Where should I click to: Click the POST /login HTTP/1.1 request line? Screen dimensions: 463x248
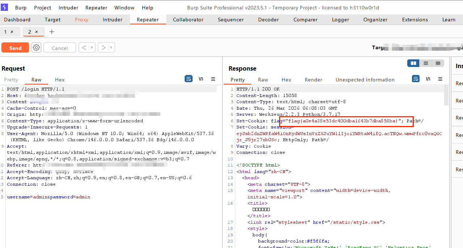[35, 89]
